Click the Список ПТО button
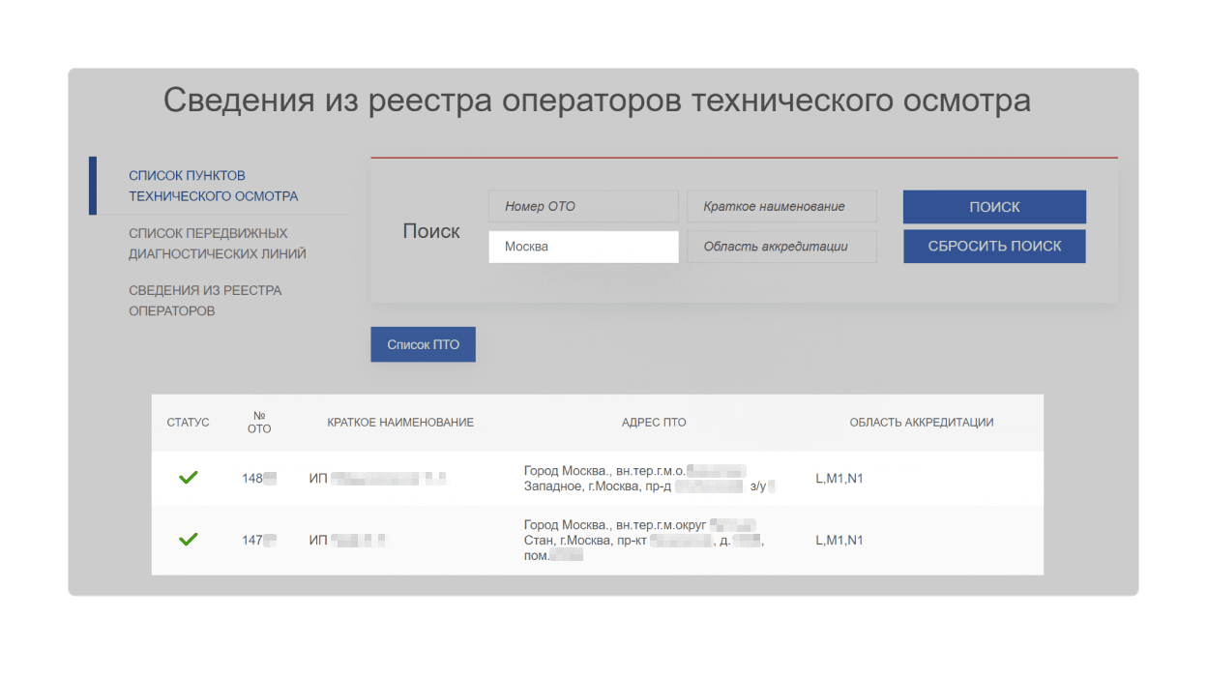This screenshot has height=677, width=1207. point(423,344)
